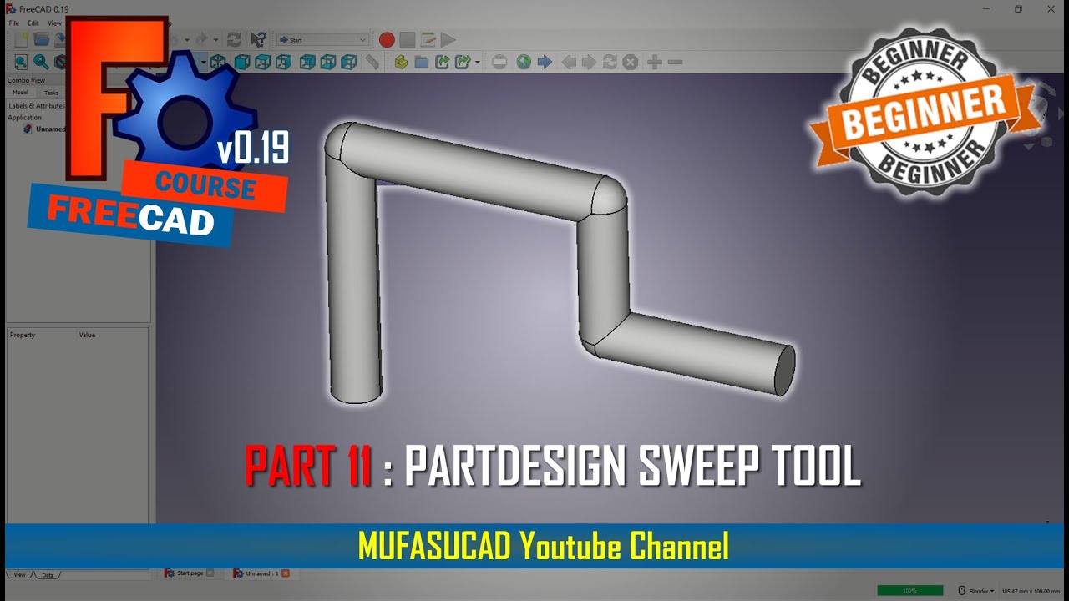Click the web Stop loading X icon

(631, 62)
